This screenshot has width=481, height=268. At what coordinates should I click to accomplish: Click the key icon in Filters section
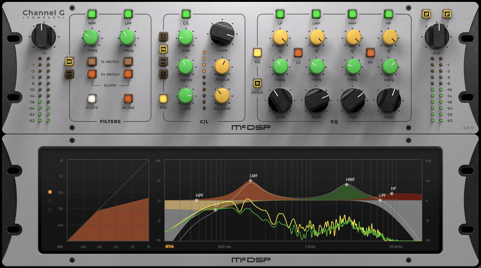(x=69, y=74)
